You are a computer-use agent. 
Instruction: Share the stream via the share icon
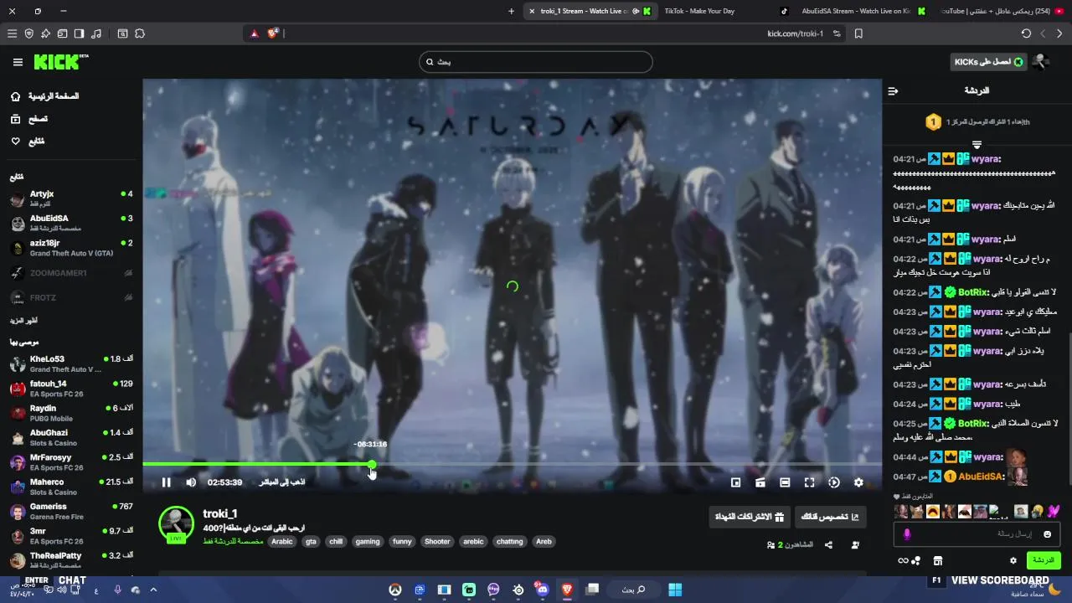click(828, 545)
